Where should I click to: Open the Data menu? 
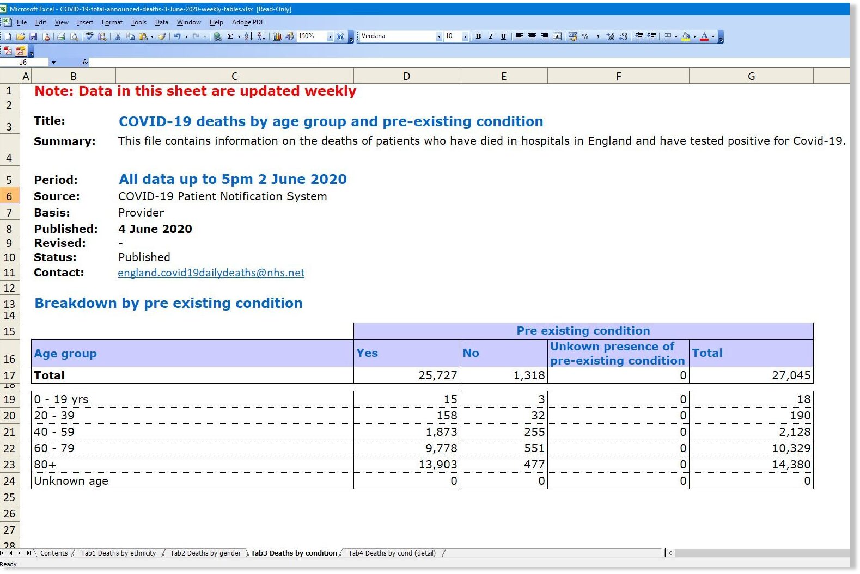(x=161, y=22)
